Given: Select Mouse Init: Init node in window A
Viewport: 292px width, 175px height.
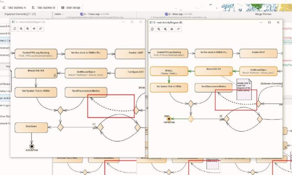Looking at the screenshot, I should 36,73.
